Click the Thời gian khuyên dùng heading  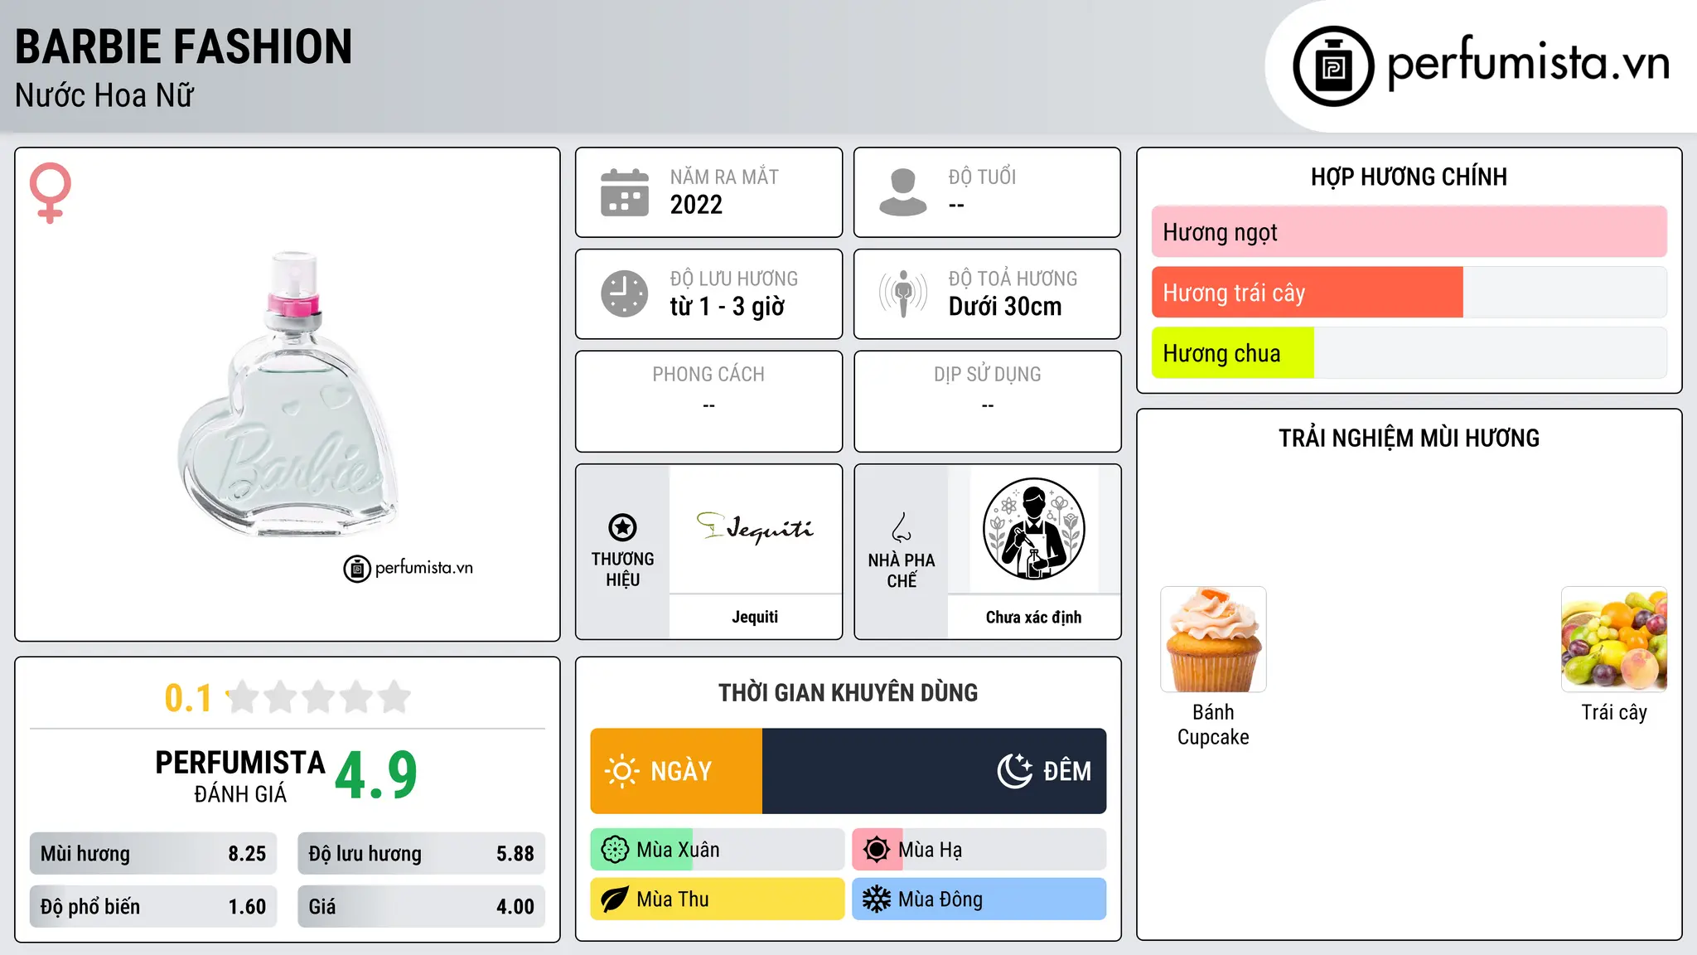tap(848, 692)
